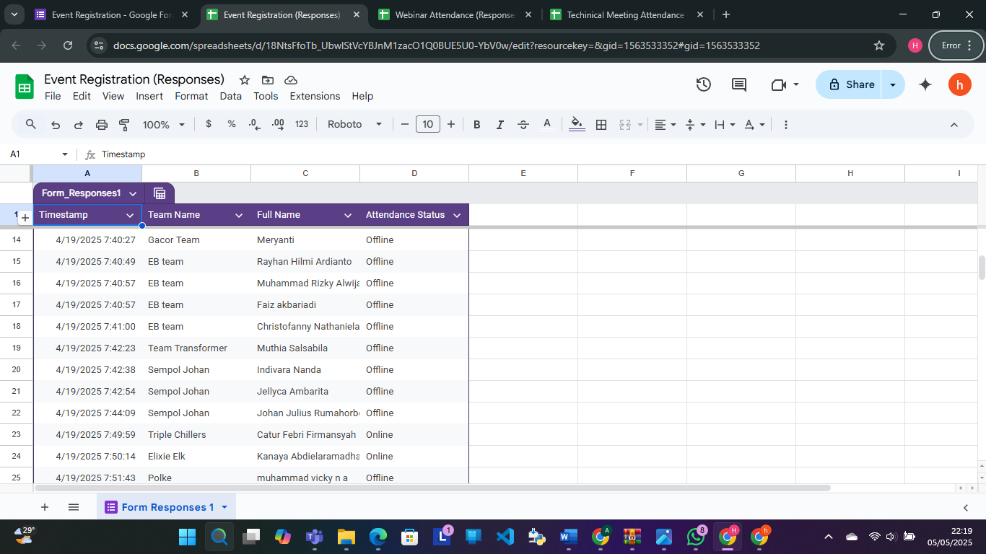Activate the paint format tool
Viewport: 986px width, 554px height.
pyautogui.click(x=124, y=125)
